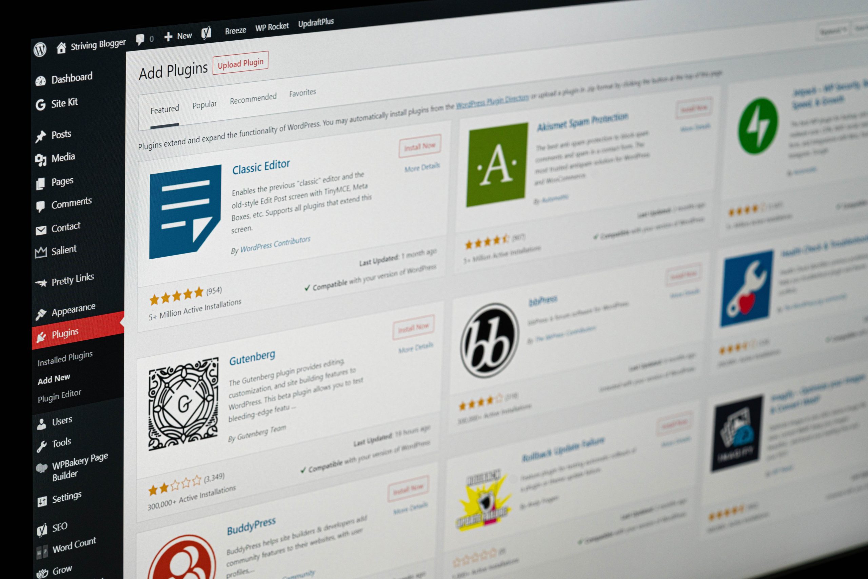The width and height of the screenshot is (868, 579).
Task: Click the Favorites tab filter
Action: click(x=302, y=95)
